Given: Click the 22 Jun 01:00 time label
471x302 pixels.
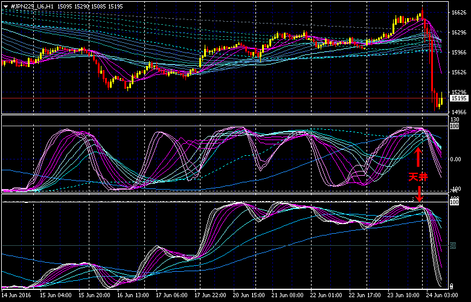Looking at the screenshot, I should 326,295.
